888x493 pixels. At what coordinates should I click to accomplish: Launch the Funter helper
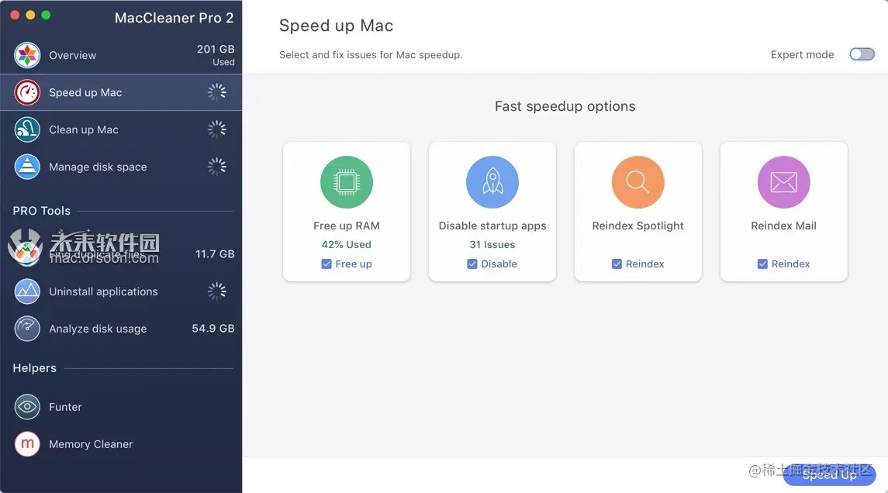121,406
